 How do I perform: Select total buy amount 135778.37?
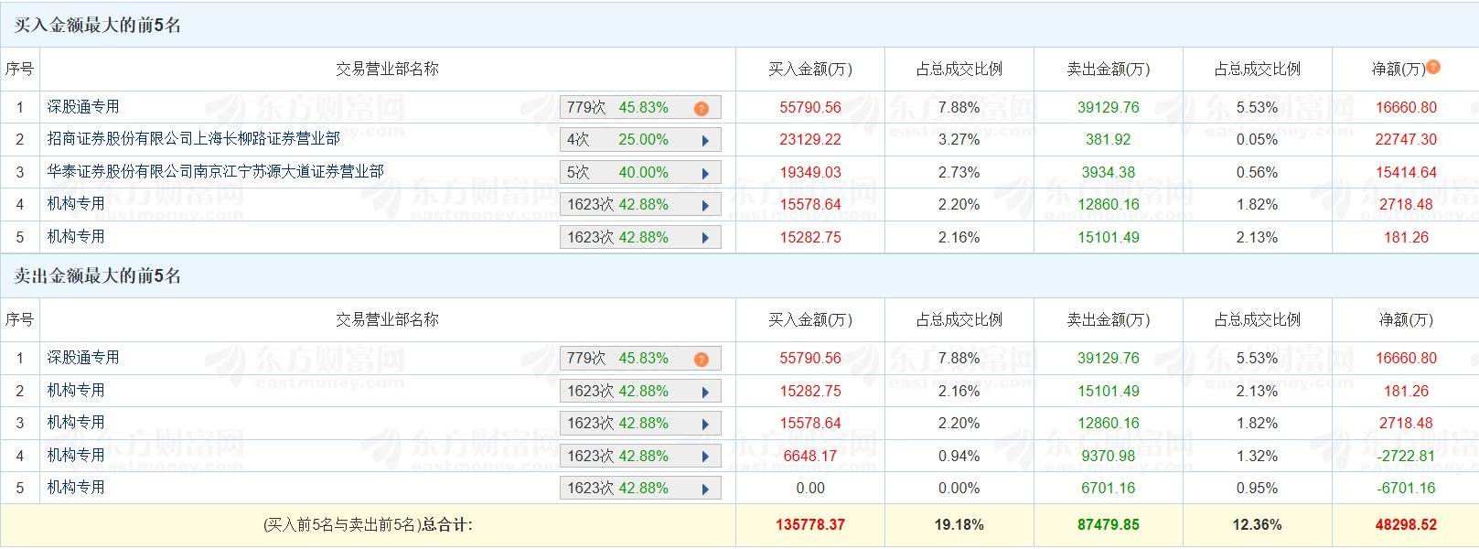click(810, 525)
